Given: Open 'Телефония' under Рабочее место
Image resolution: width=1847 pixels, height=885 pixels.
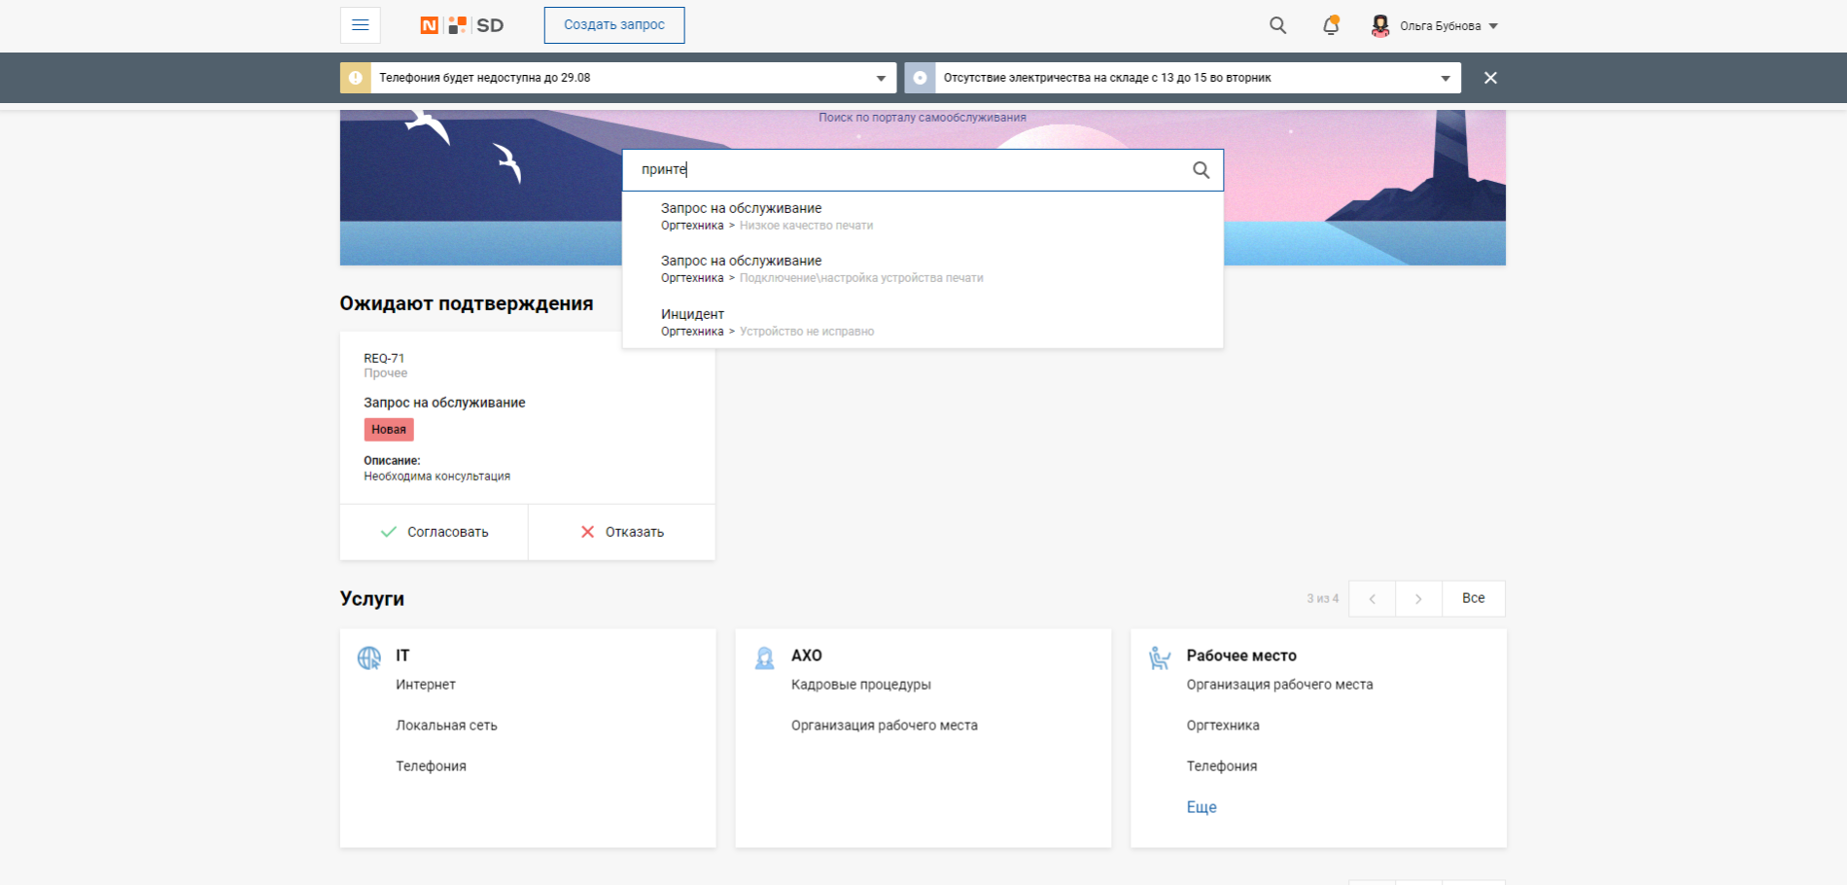Looking at the screenshot, I should point(1222,766).
